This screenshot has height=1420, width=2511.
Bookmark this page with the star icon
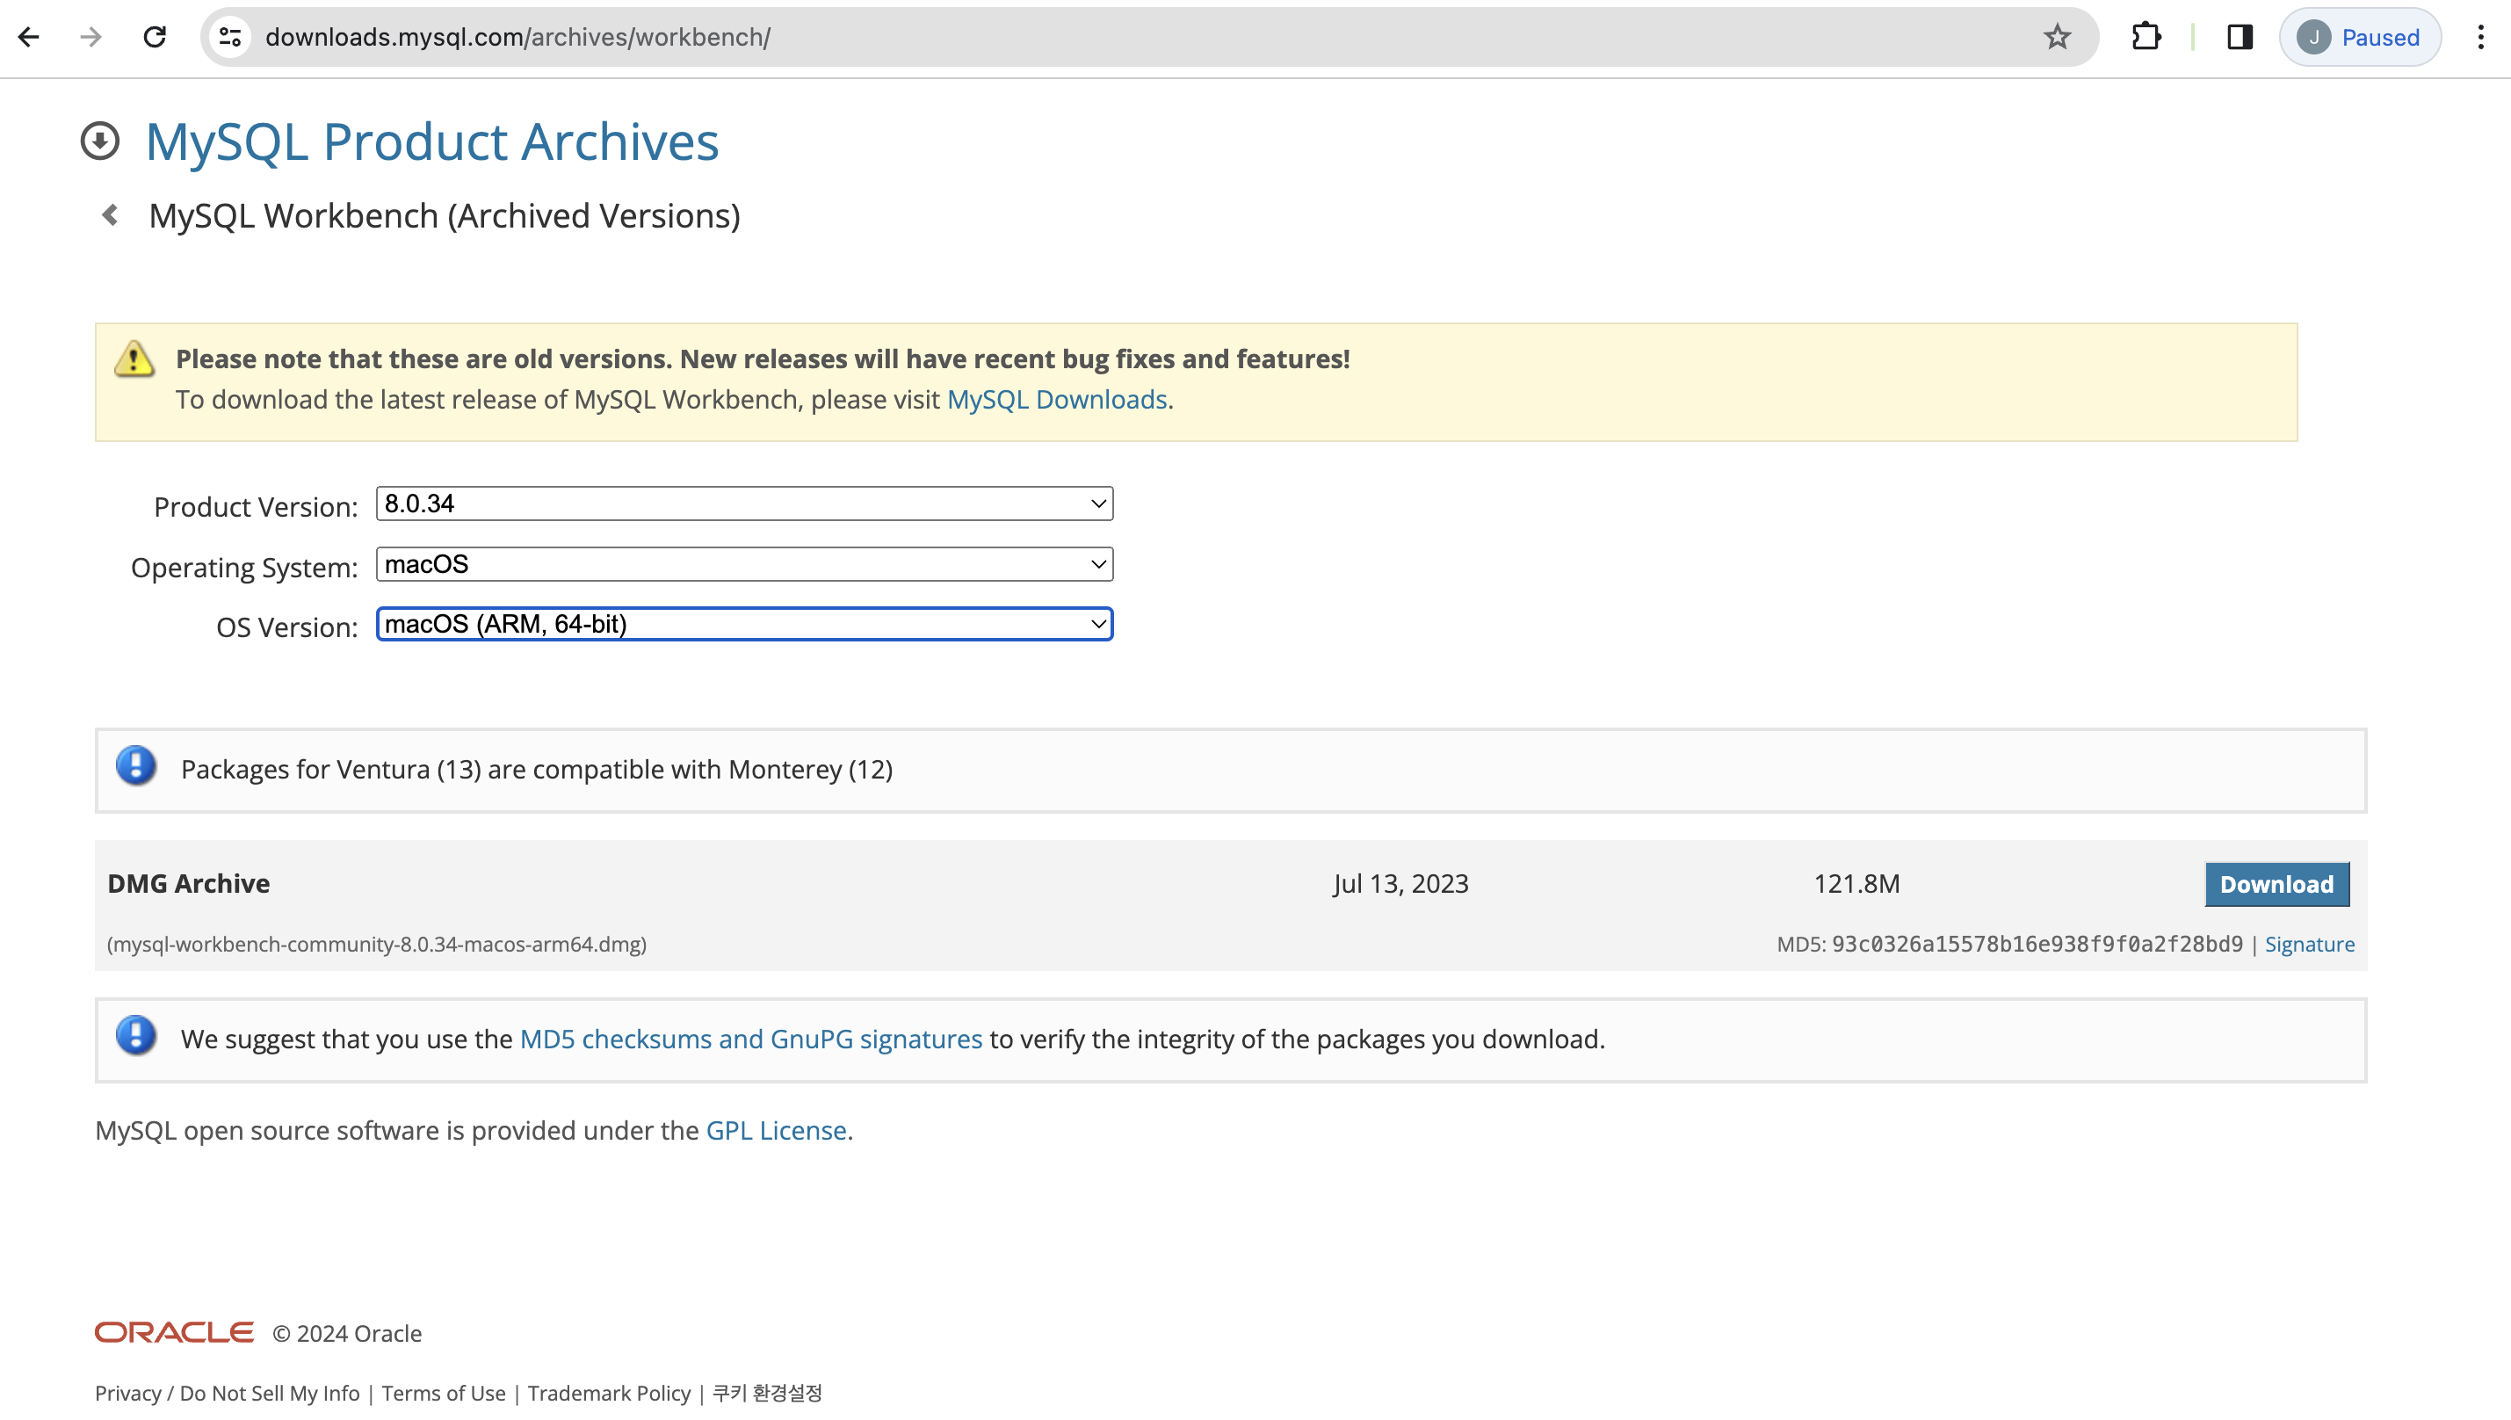click(2057, 37)
